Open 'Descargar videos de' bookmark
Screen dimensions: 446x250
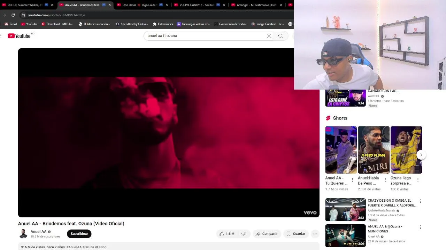pyautogui.click(x=193, y=24)
